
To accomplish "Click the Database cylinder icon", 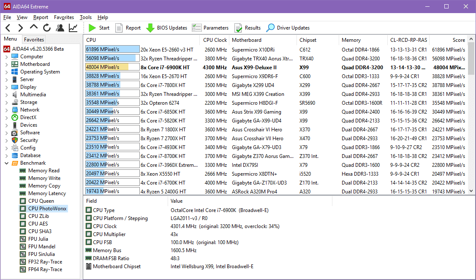I will coord(15,155).
